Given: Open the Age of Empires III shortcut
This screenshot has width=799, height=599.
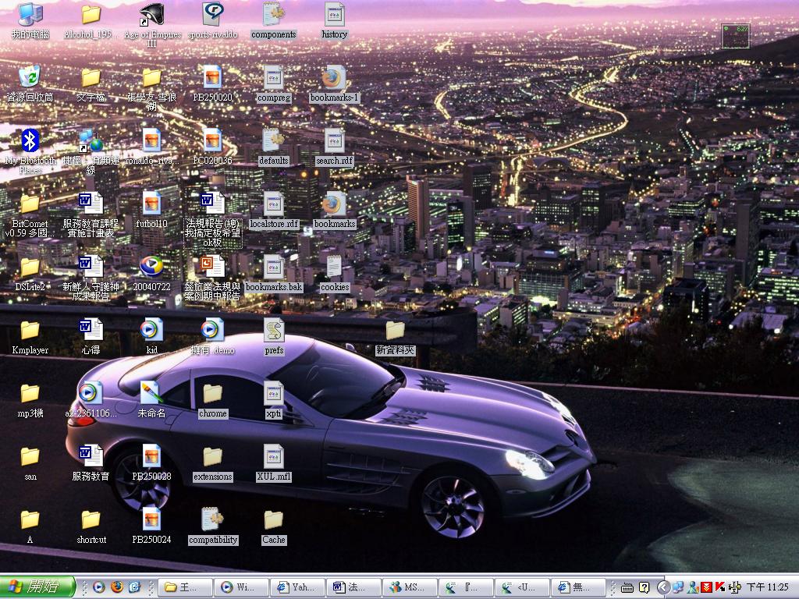Looking at the screenshot, I should coord(151,16).
